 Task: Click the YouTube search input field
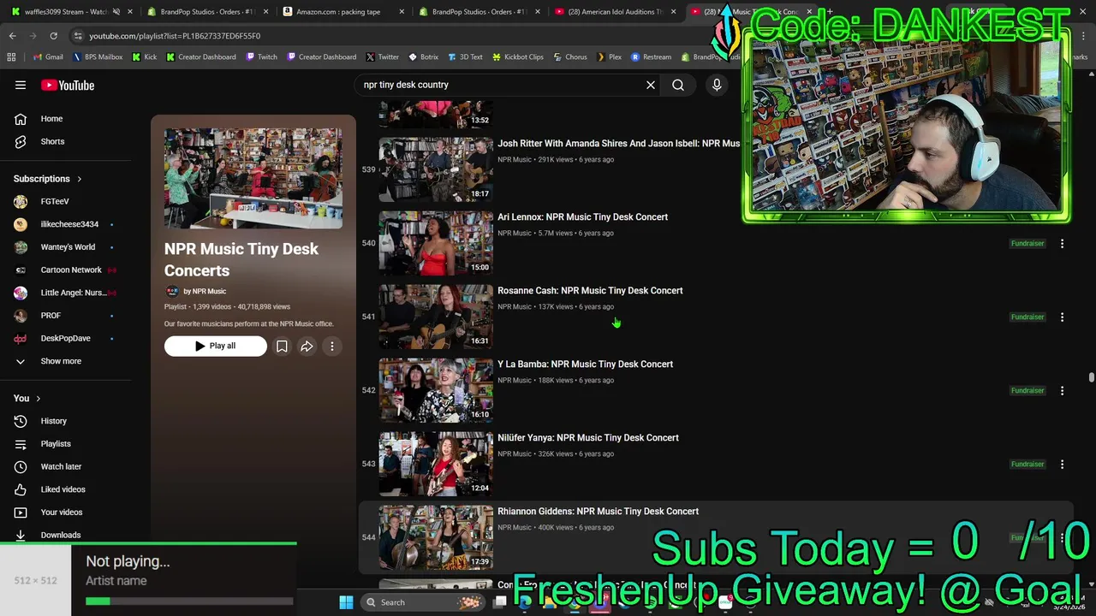point(501,85)
